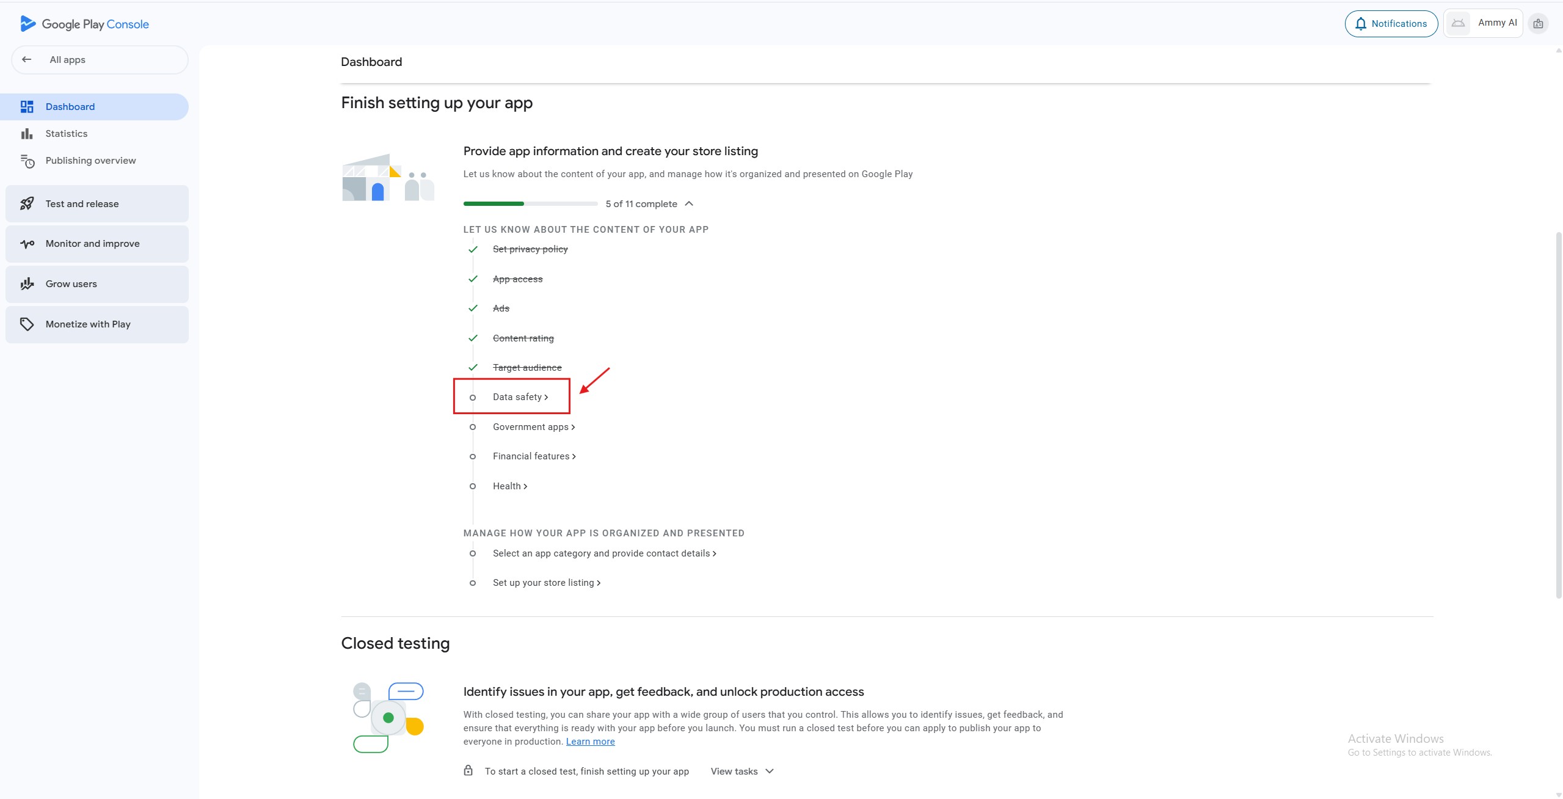Expand the Grow users sidebar section

coord(97,283)
